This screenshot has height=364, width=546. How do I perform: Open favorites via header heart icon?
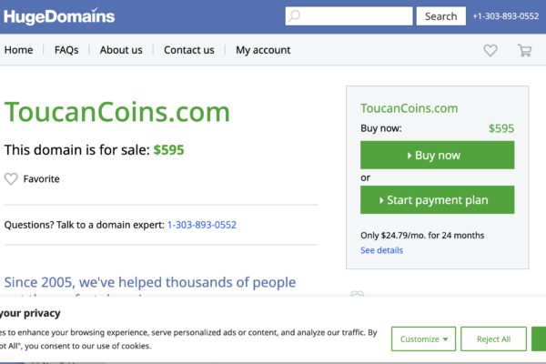pyautogui.click(x=490, y=51)
